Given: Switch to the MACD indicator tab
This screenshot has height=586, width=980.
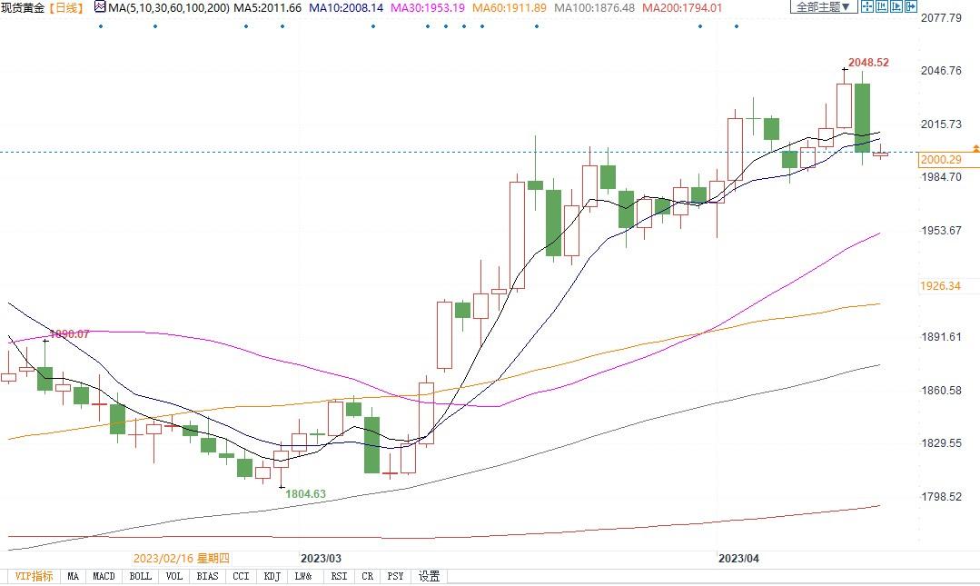Looking at the screenshot, I should pos(104,576).
